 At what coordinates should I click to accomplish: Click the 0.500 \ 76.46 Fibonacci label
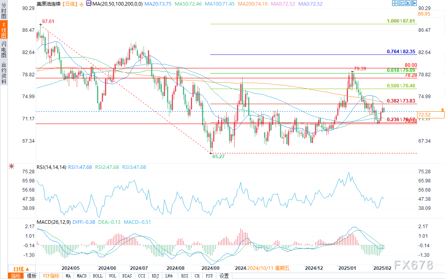[x=401, y=85]
